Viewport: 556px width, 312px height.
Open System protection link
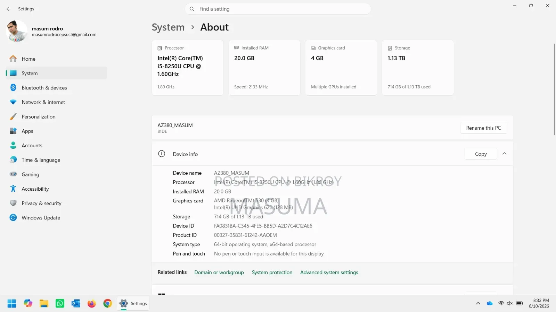(272, 272)
